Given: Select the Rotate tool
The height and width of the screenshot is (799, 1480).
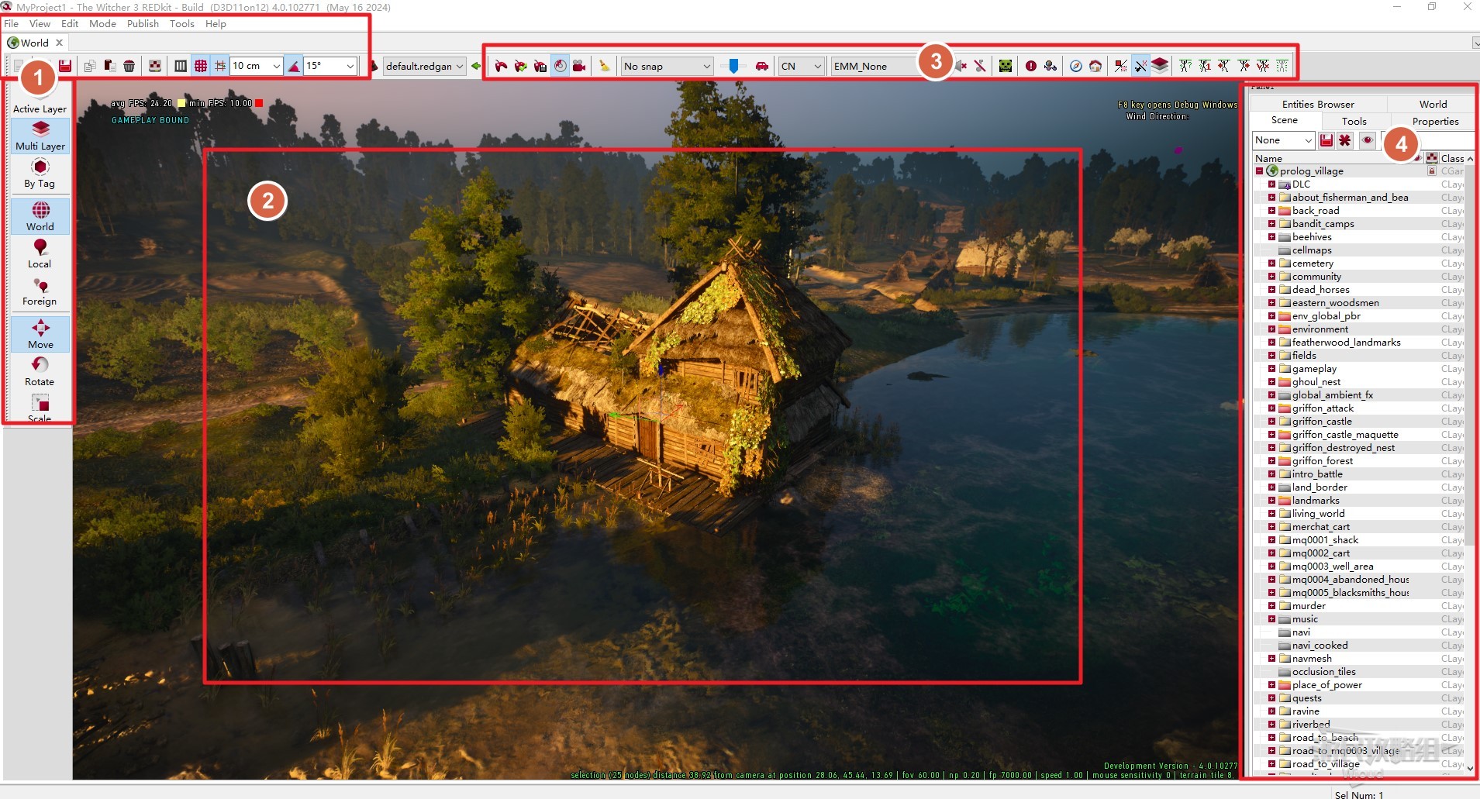Looking at the screenshot, I should click(x=40, y=371).
